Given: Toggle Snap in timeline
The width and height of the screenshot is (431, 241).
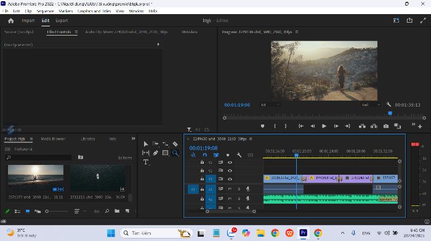Looking at the screenshot, I should click(x=204, y=155).
